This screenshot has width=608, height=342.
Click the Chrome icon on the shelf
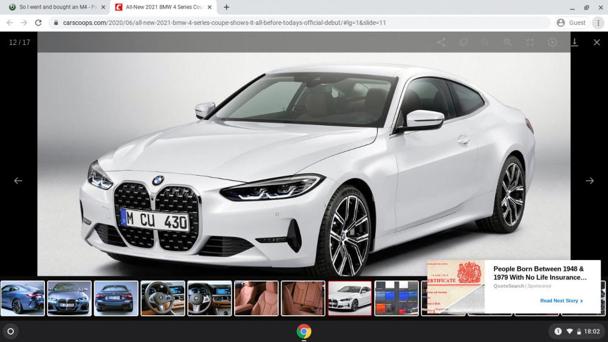(x=303, y=331)
